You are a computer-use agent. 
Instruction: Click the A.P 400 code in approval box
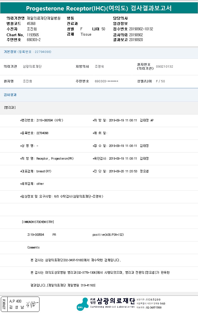(15, 301)
